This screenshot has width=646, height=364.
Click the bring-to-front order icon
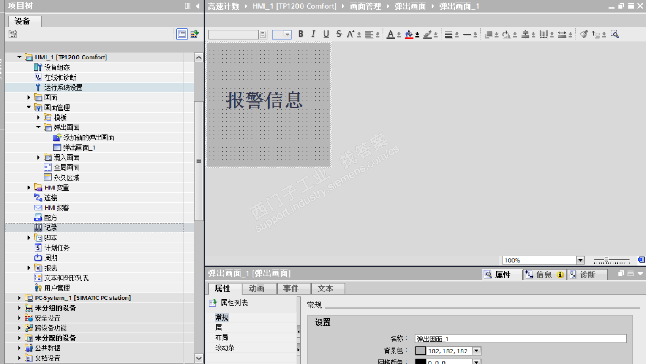point(488,35)
